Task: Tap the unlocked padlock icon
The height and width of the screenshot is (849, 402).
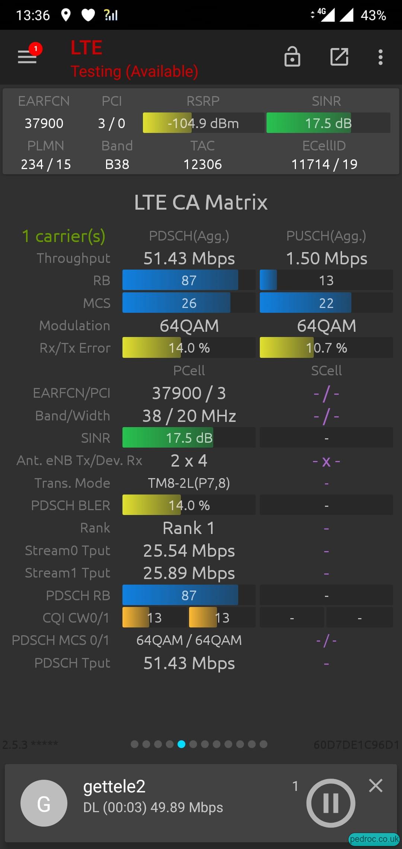Action: tap(292, 57)
